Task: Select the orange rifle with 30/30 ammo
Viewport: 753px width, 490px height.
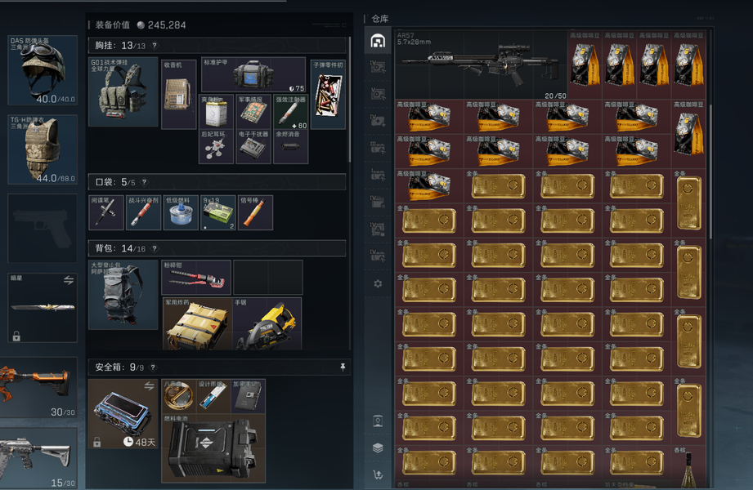Action: (x=38, y=387)
